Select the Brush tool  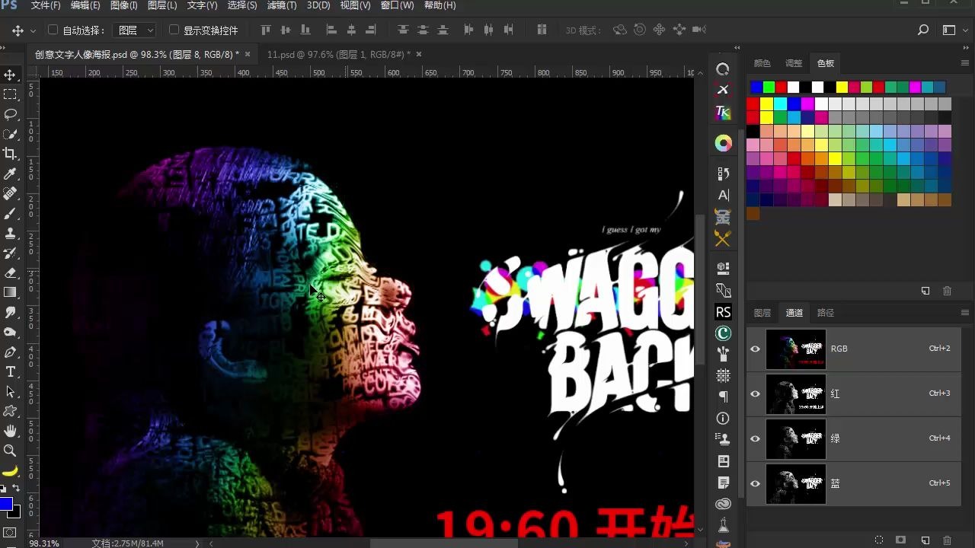click(11, 213)
